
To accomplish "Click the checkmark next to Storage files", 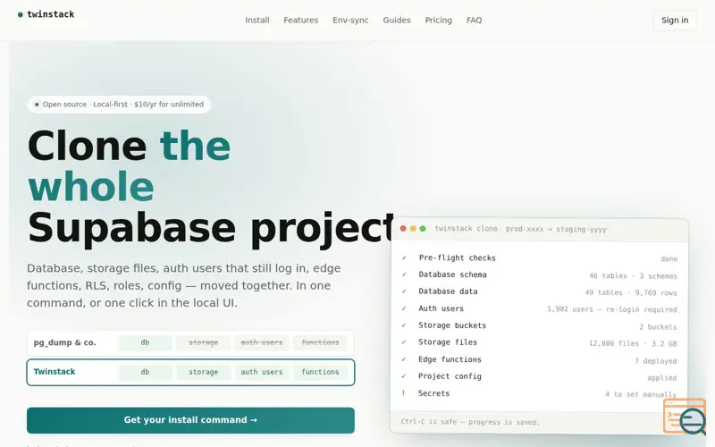I will [404, 342].
